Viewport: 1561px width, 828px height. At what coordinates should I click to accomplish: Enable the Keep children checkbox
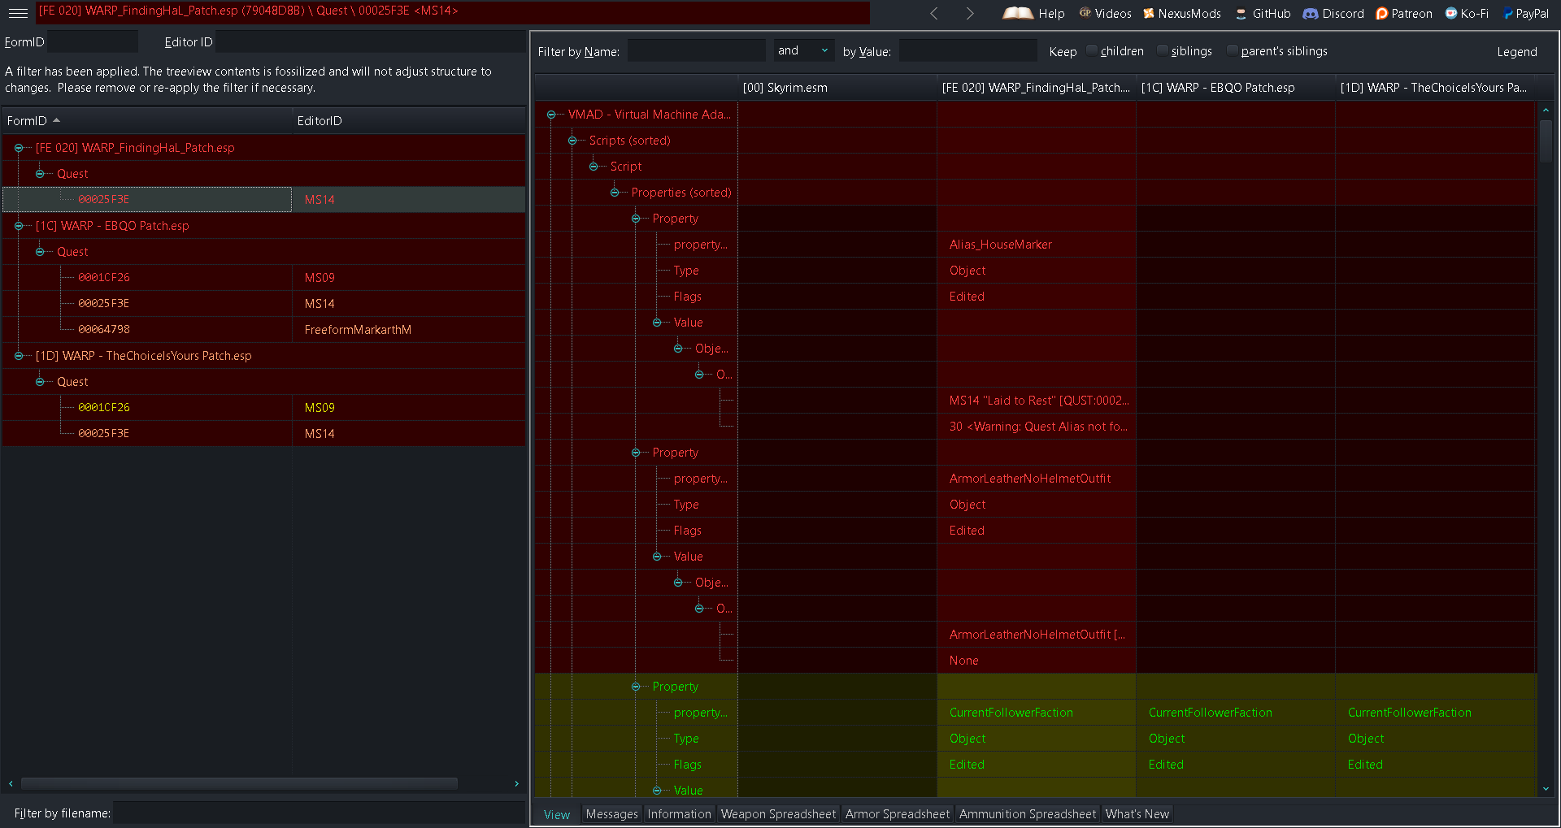point(1091,50)
